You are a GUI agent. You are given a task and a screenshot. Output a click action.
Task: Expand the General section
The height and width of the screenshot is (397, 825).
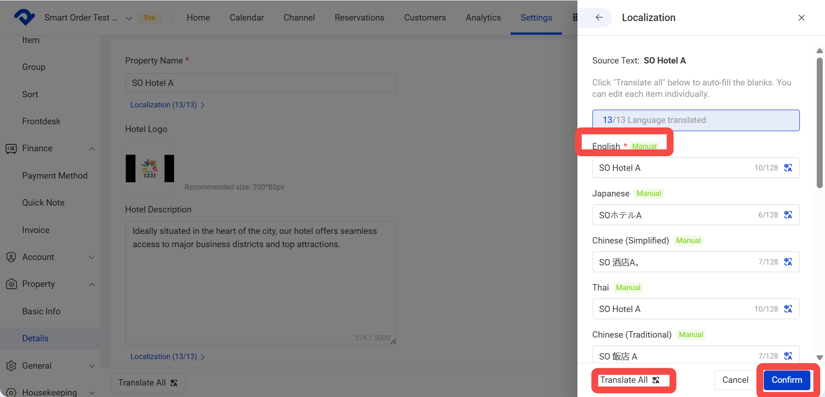click(92, 366)
